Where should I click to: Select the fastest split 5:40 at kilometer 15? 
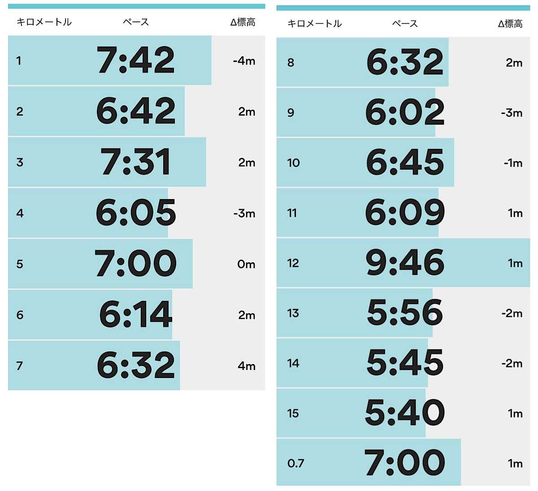pyautogui.click(x=404, y=413)
